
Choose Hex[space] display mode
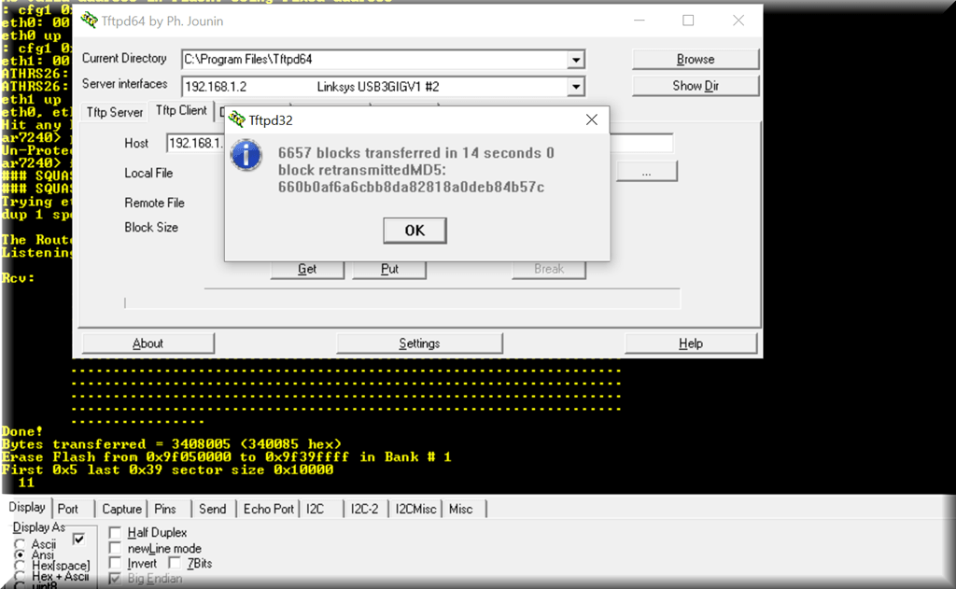pos(20,566)
